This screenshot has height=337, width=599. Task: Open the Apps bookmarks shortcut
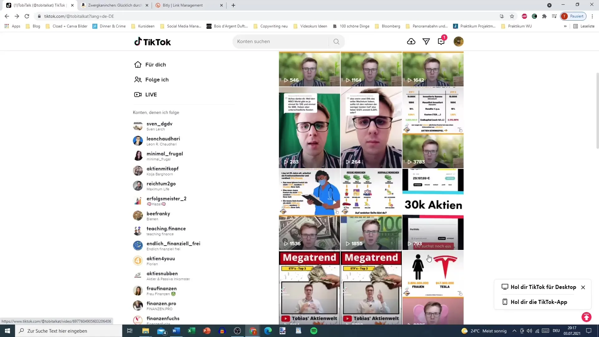pos(12,26)
